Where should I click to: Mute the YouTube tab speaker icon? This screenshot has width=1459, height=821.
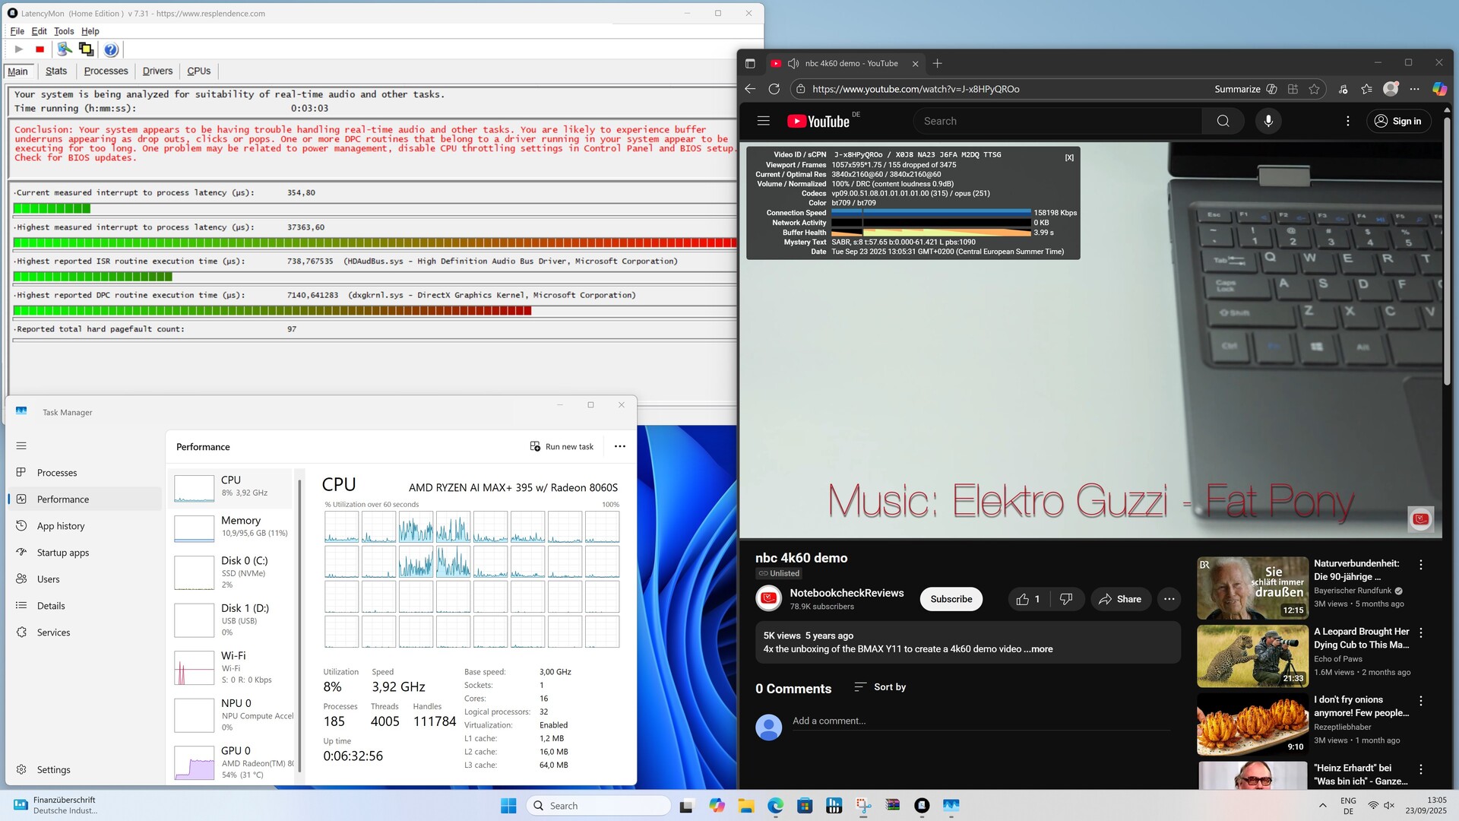[x=793, y=64]
